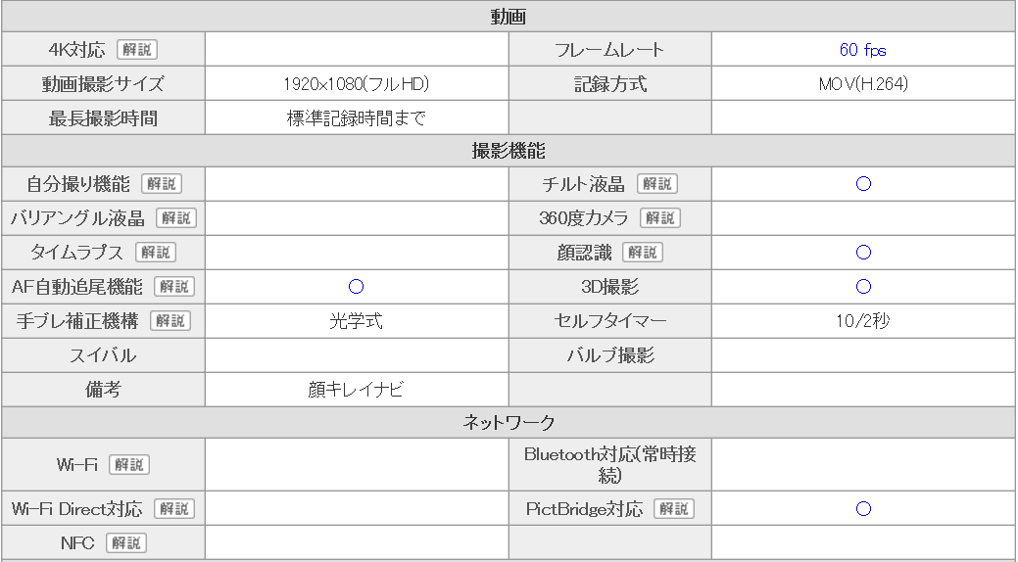
Task: Click the 撮影機能 section header
Action: (x=509, y=151)
